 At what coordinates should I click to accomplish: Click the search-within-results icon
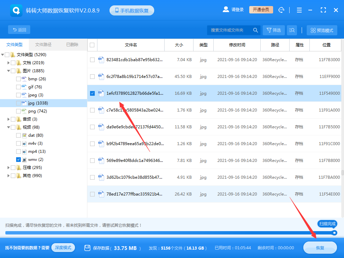[x=292, y=30]
